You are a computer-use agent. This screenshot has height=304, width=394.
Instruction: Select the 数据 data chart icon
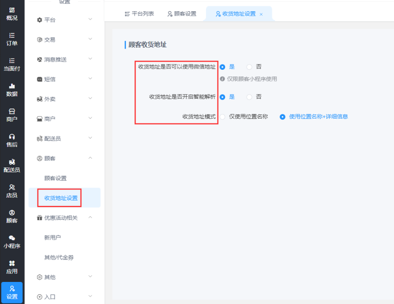(x=12, y=90)
